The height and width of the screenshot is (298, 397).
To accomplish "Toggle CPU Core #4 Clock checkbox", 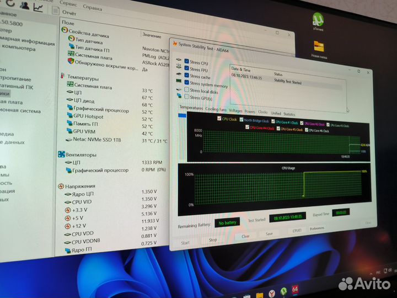I will 247,127.
